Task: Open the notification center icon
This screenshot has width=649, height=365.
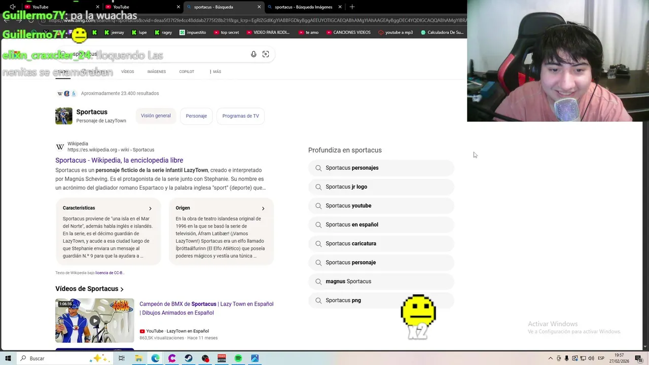Action: click(x=638, y=358)
